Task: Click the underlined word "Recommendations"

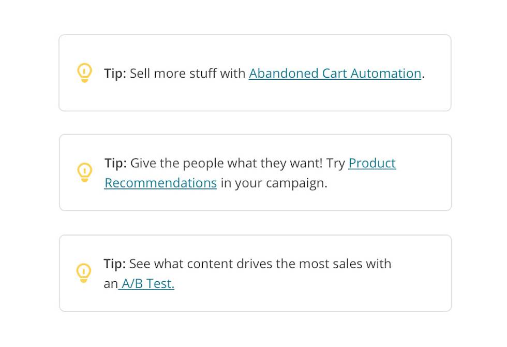Action: (160, 183)
